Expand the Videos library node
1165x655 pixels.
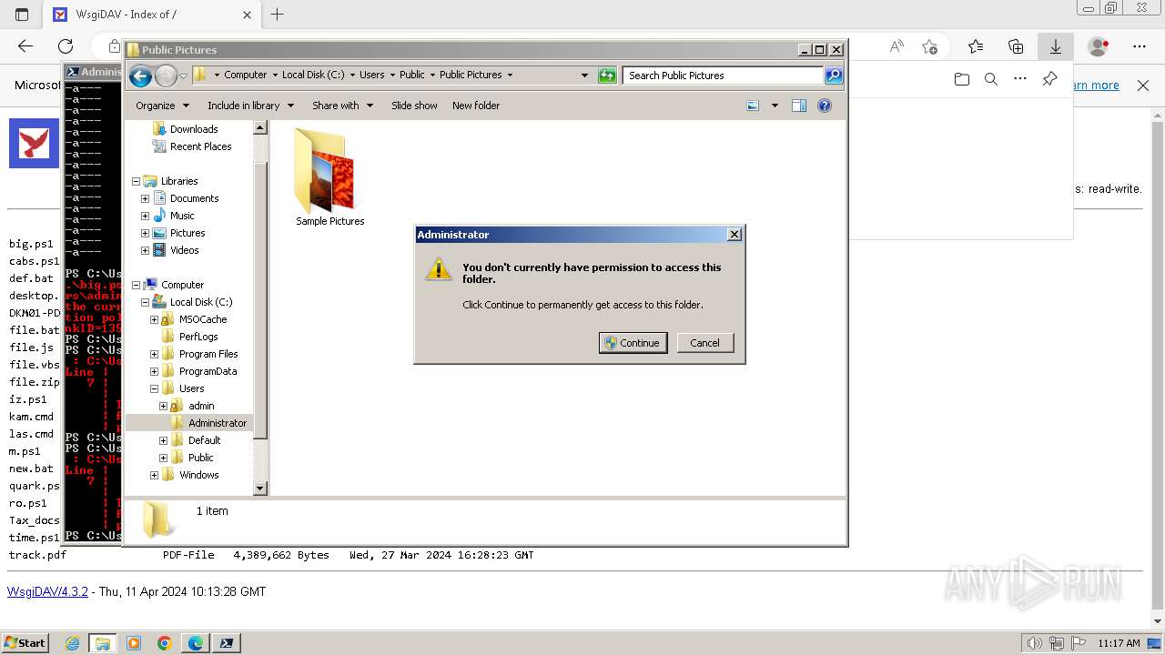(145, 250)
